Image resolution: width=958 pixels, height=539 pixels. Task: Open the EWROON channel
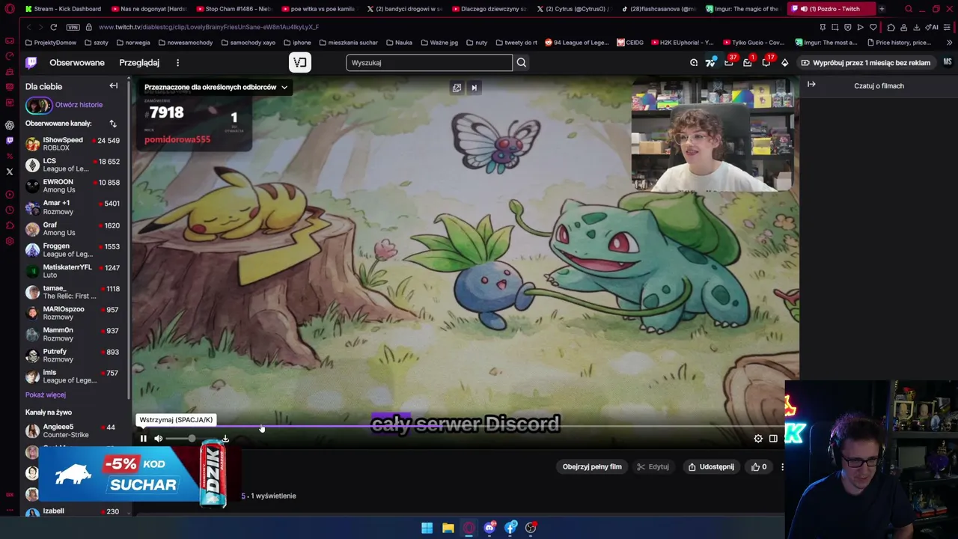73,186
